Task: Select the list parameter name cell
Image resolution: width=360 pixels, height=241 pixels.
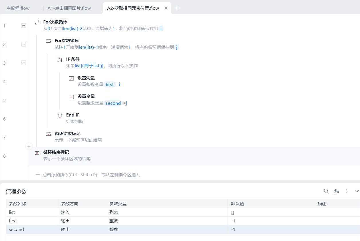Action: click(32, 212)
